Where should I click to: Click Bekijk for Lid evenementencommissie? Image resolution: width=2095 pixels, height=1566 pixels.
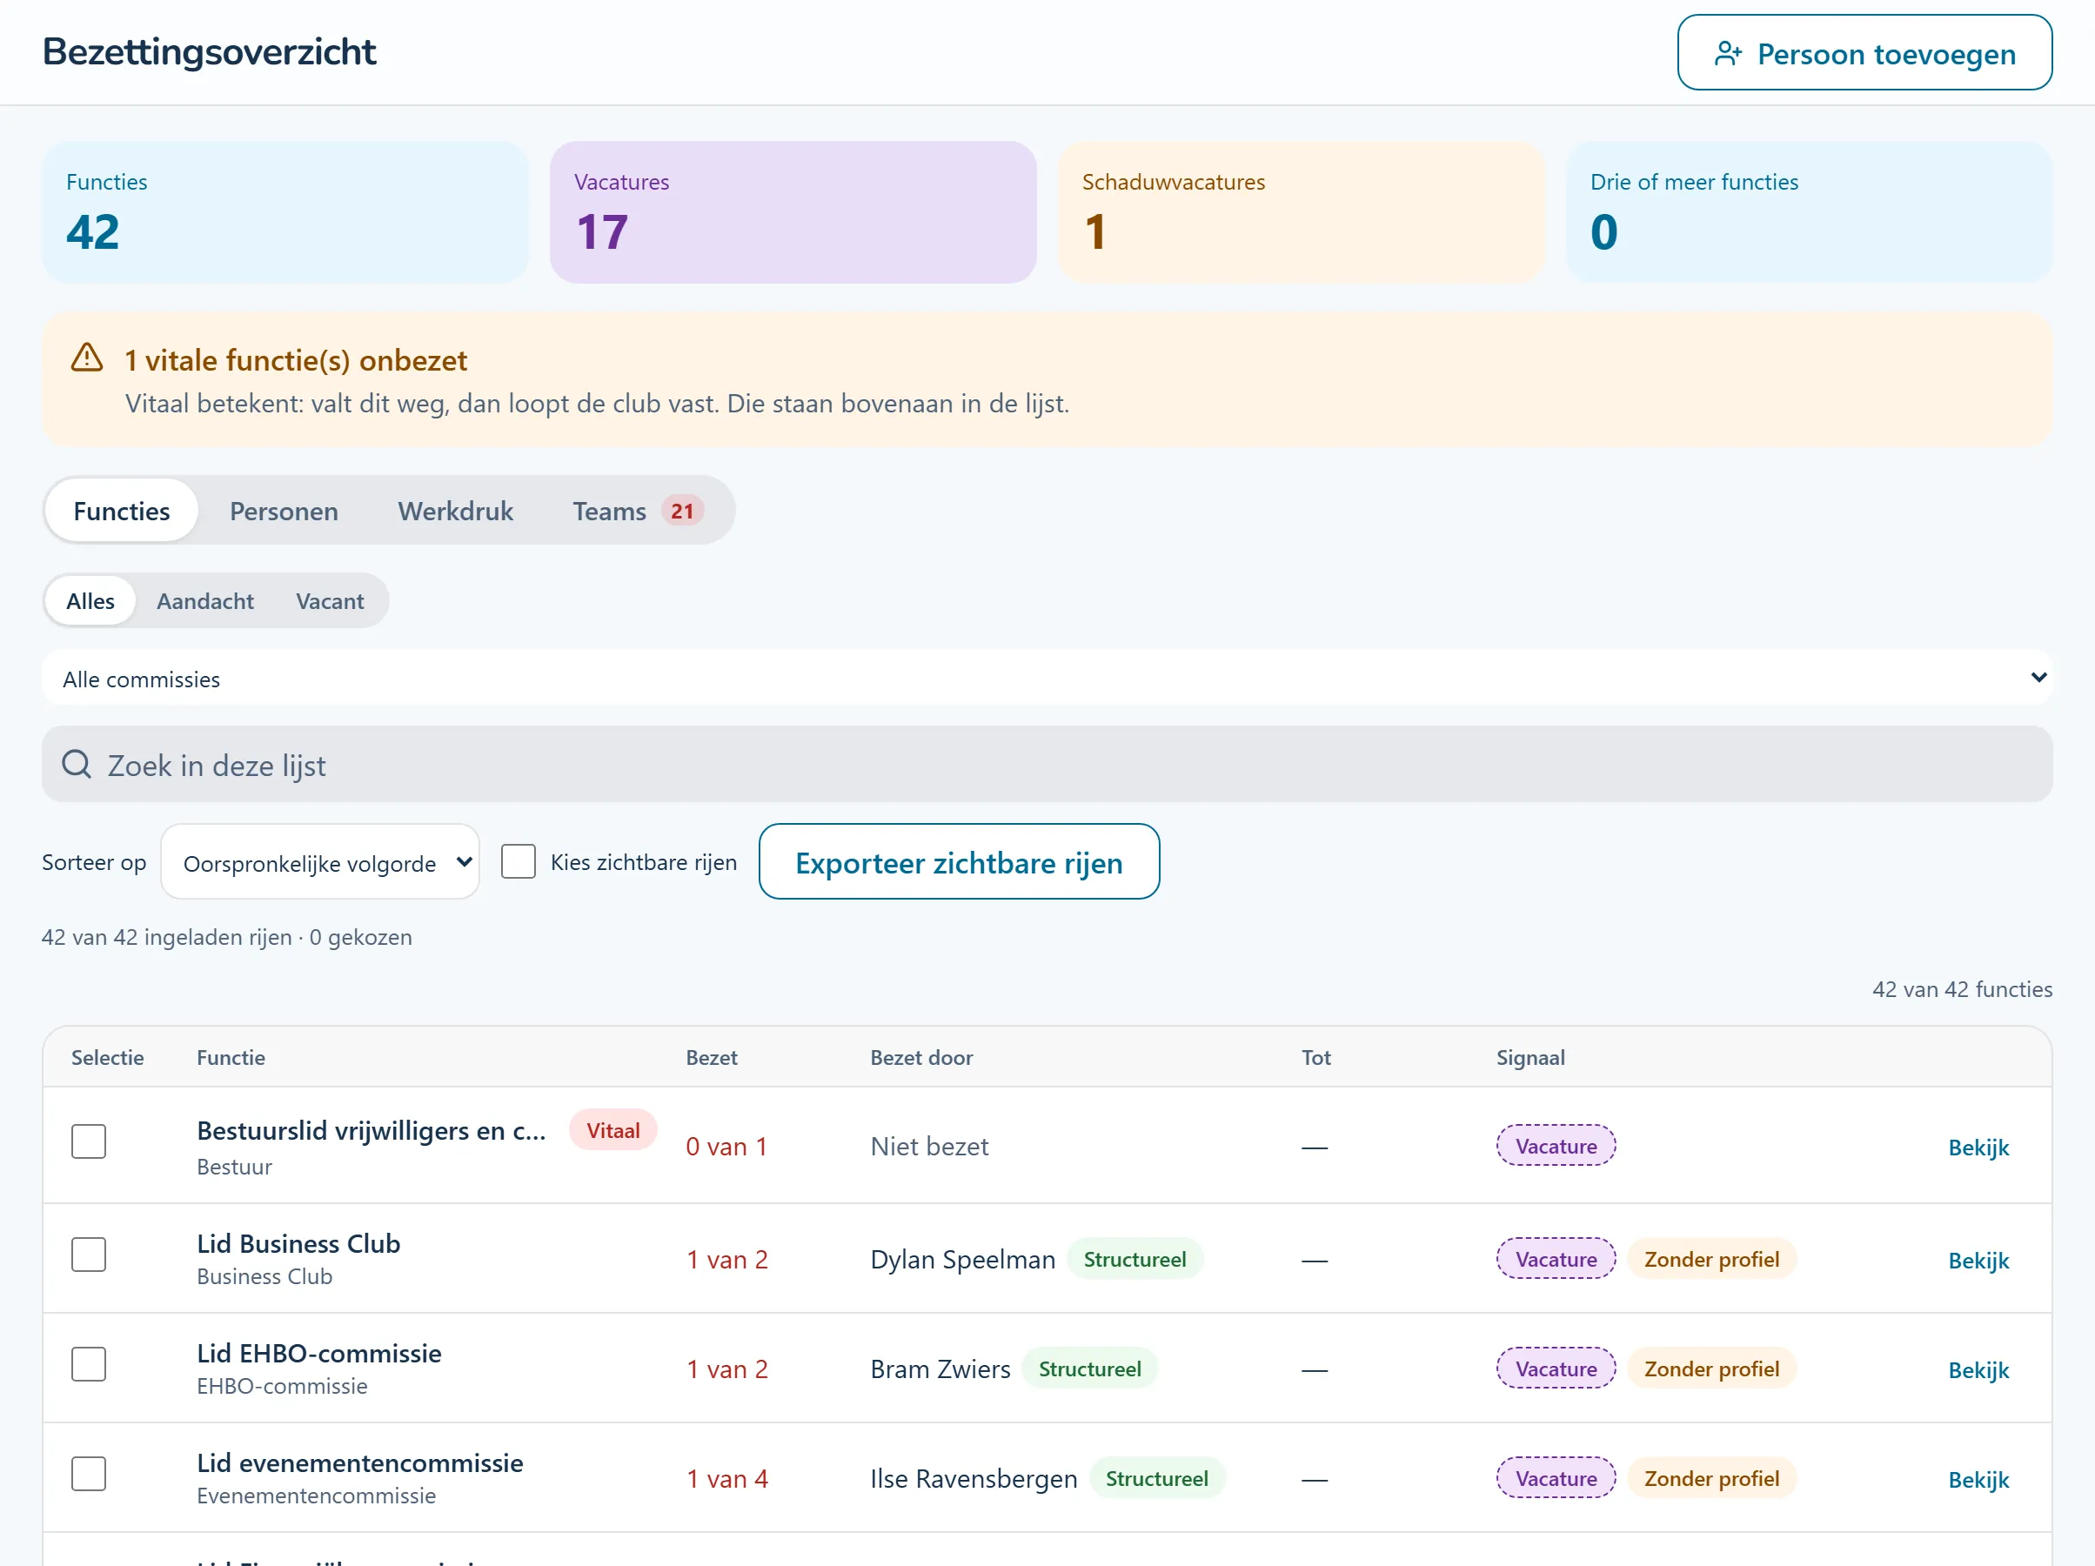1978,1480
